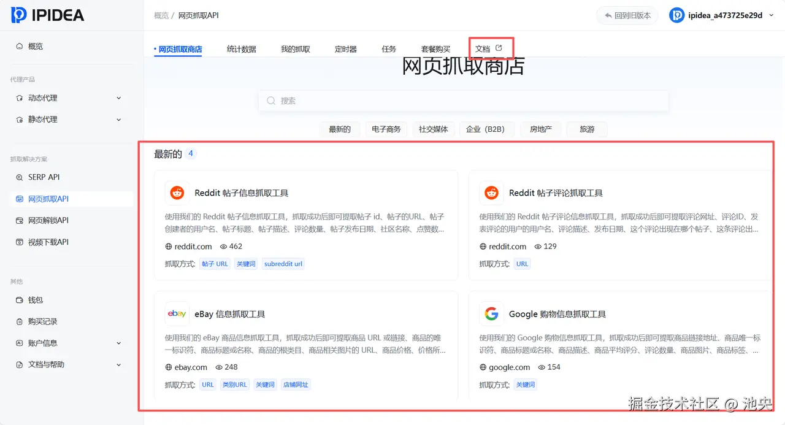The height and width of the screenshot is (425, 785).
Task: Switch to the 我的抓取 tab
Action: click(x=296, y=49)
